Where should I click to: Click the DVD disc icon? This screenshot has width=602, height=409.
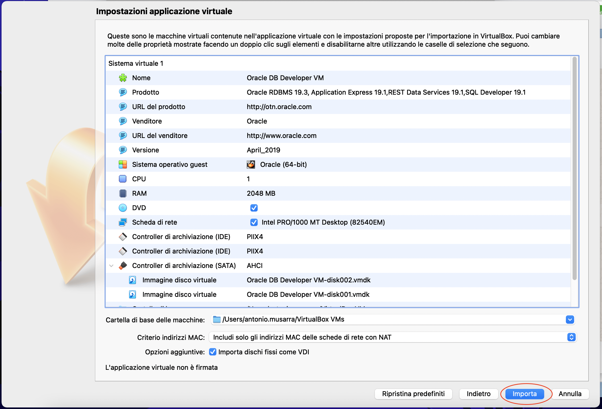pos(123,208)
